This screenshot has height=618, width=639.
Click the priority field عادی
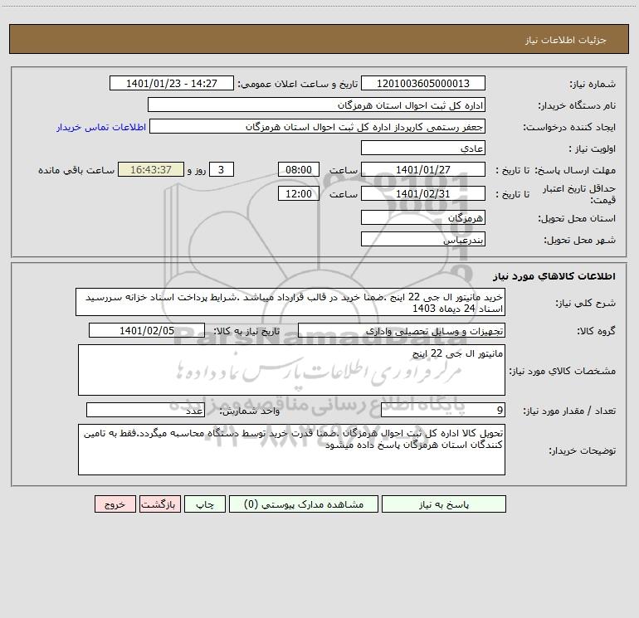click(423, 148)
